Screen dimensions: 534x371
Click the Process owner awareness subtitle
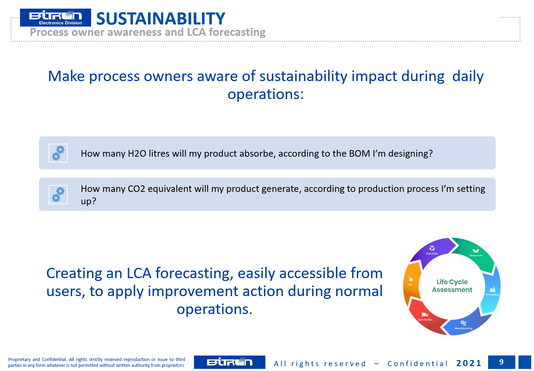click(148, 32)
